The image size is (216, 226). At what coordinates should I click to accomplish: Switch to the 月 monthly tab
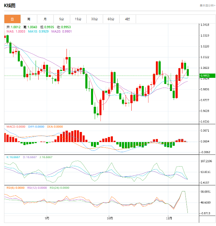tap(45, 19)
